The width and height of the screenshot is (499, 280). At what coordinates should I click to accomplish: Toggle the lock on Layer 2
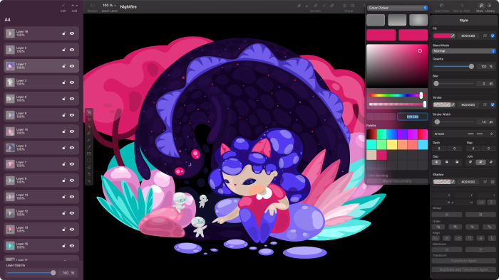click(x=64, y=50)
